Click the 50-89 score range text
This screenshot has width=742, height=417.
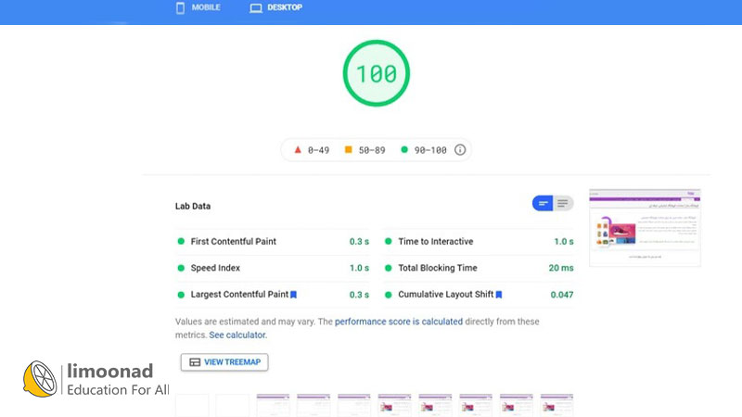[372, 150]
